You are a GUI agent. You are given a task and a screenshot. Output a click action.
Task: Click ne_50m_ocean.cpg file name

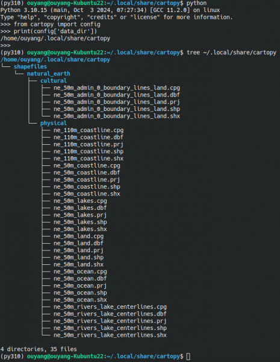tap(80, 271)
